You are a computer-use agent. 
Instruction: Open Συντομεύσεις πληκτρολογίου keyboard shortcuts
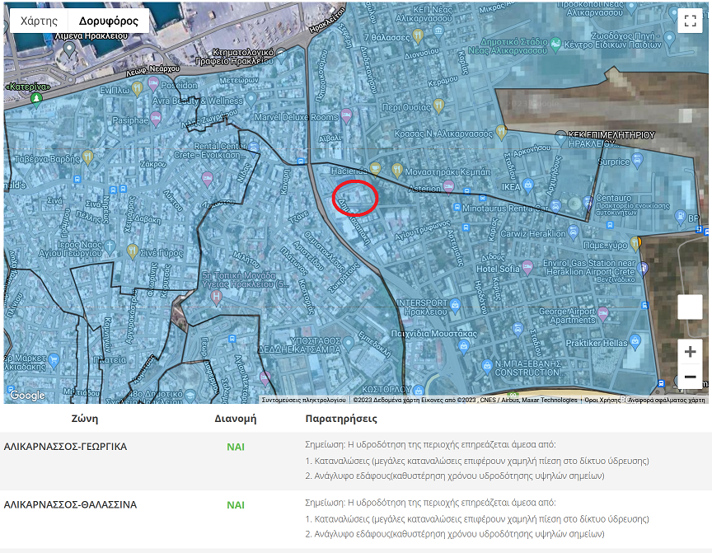pyautogui.click(x=303, y=400)
